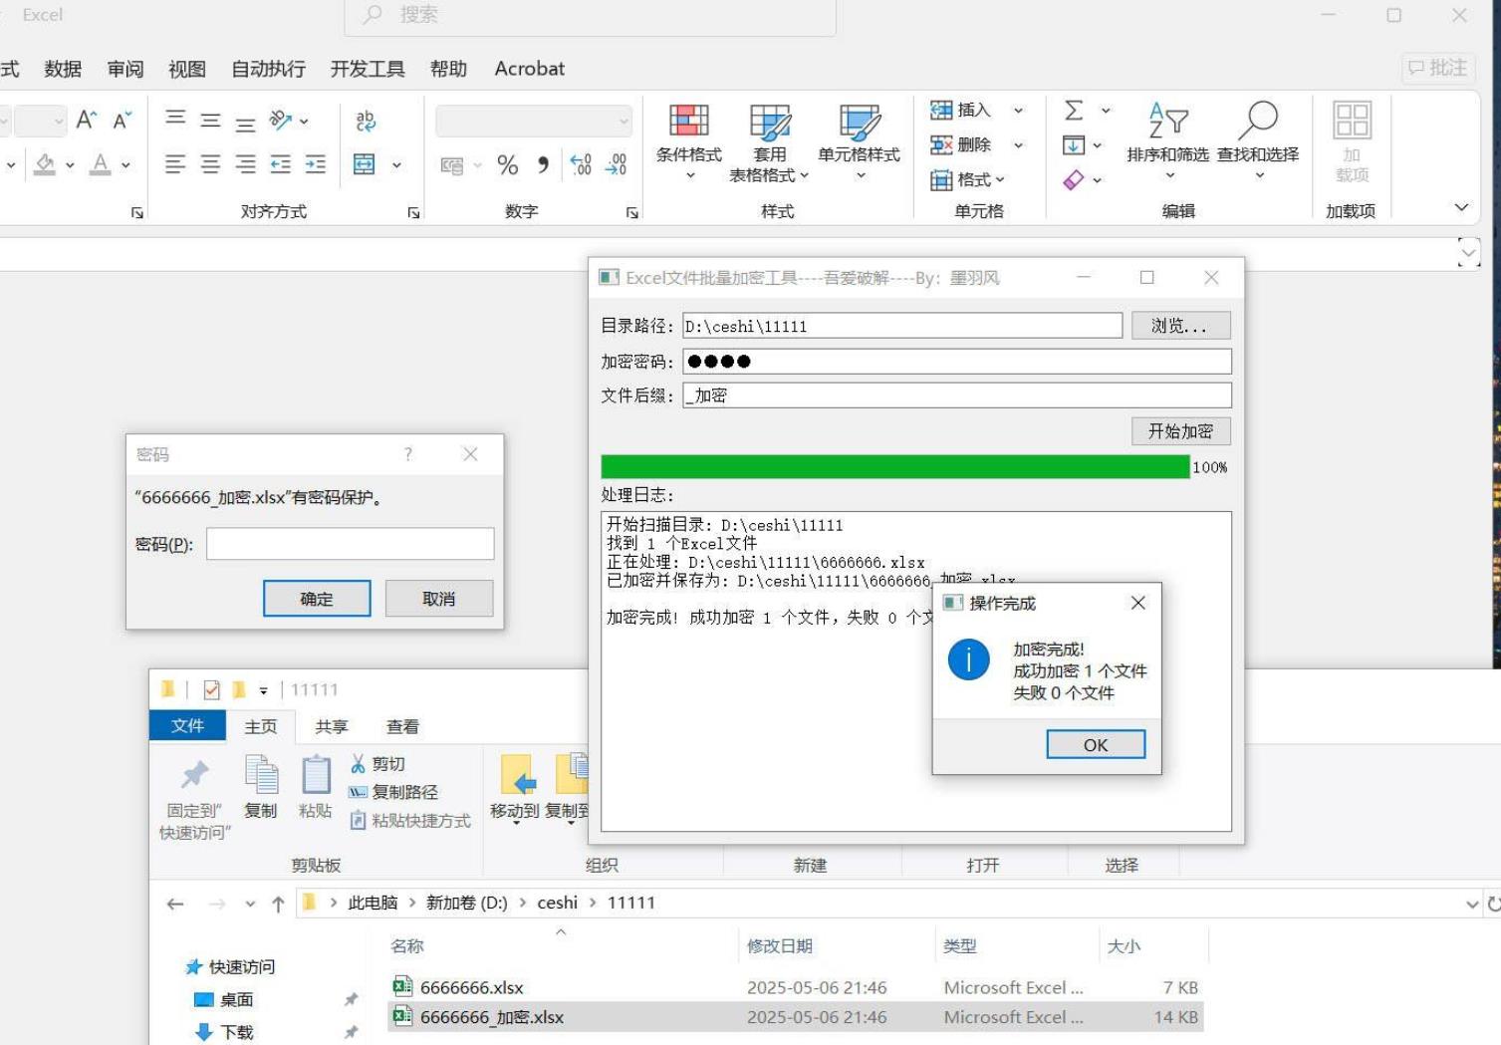Expand the number format combo box

tap(624, 122)
